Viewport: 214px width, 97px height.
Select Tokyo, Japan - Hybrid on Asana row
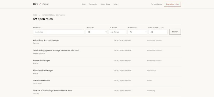(122, 61)
